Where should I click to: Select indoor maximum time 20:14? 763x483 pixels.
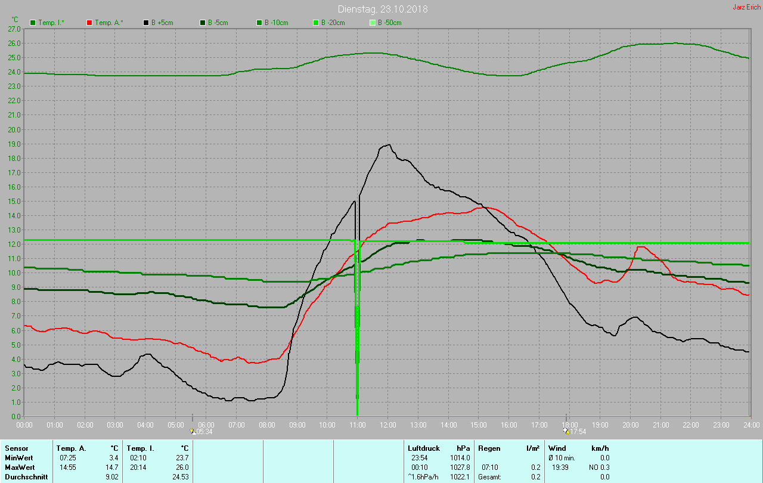(x=137, y=467)
